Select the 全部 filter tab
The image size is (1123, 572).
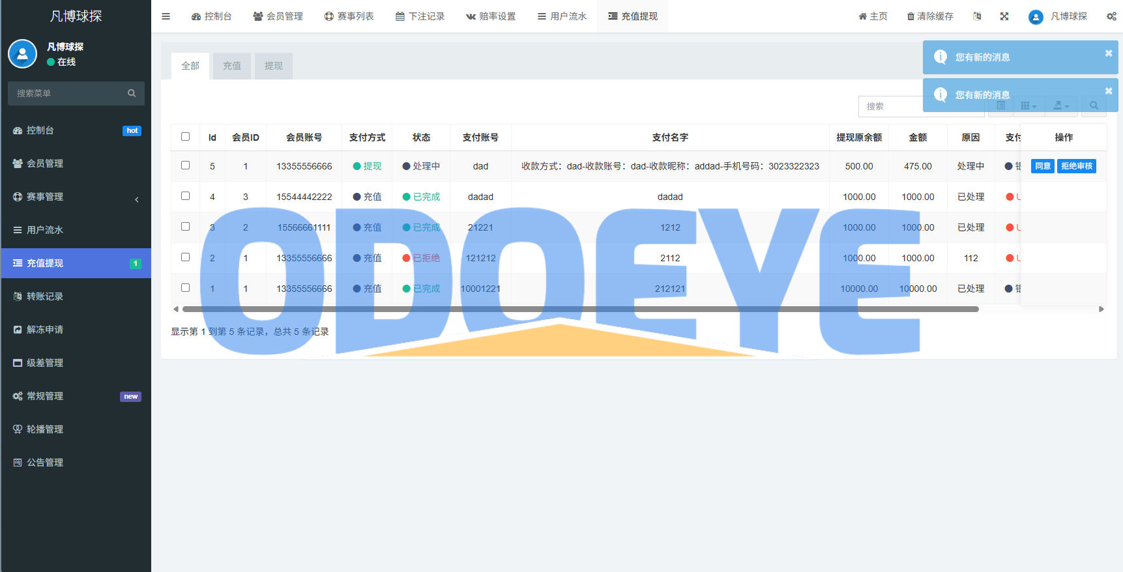190,66
